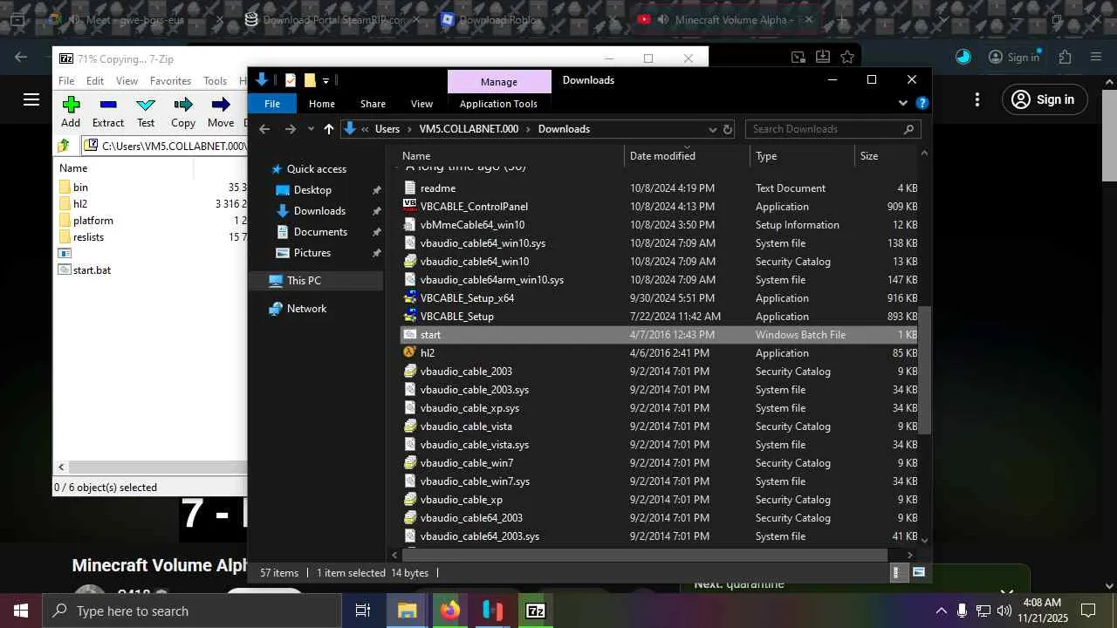1117x628 pixels.
Task: Go back in the browser
Action: click(x=21, y=57)
